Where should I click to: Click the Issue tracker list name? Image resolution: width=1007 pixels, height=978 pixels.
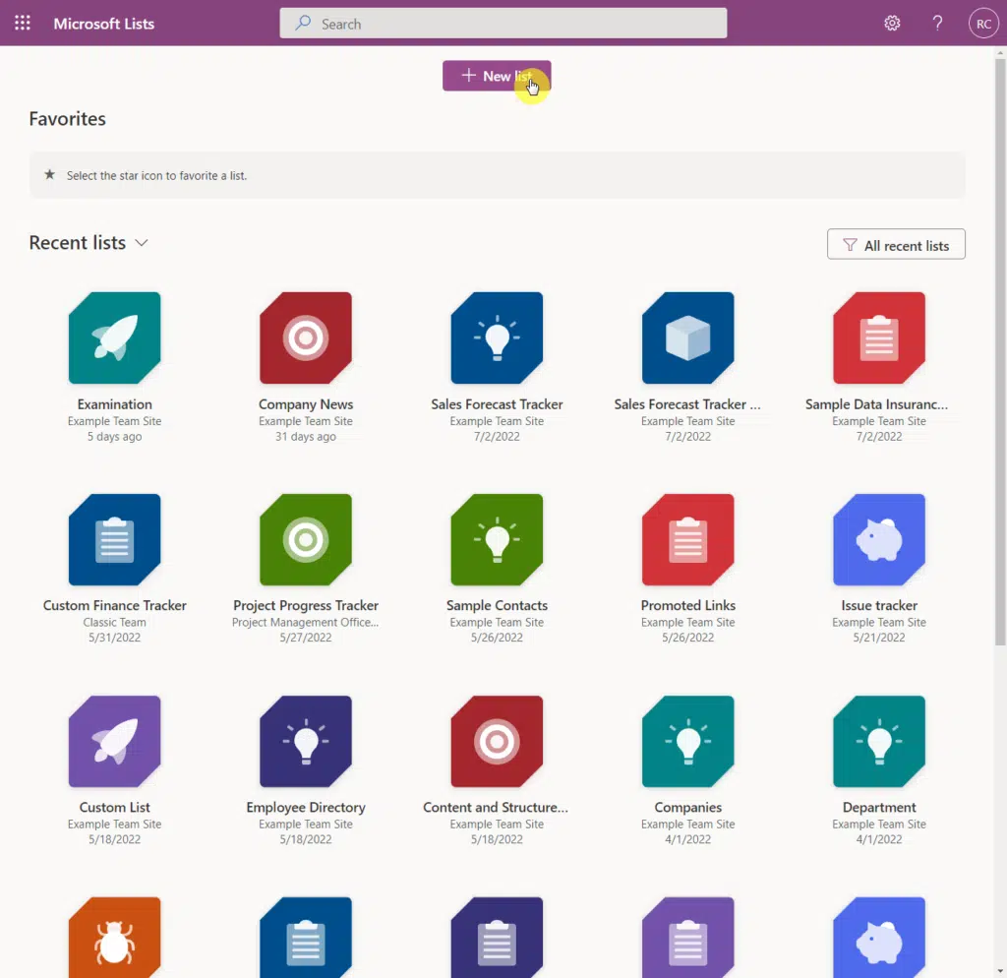[879, 605]
